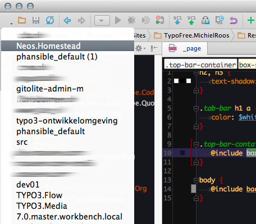Click the purple Revert arrow icon
Image resolution: width=256 pixels, height=224 pixels.
pyautogui.click(x=234, y=20)
